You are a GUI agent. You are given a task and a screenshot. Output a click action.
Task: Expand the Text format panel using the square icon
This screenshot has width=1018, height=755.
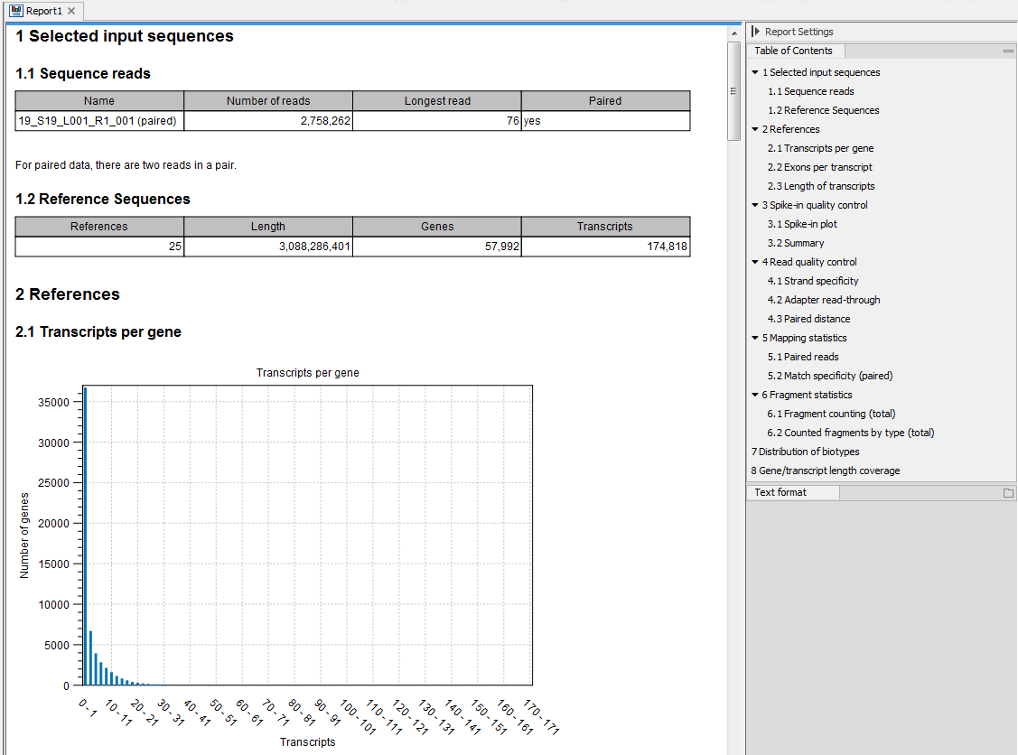pos(1006,492)
